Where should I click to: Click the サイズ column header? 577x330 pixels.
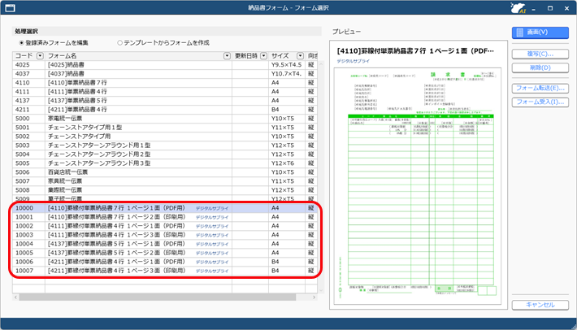(287, 56)
